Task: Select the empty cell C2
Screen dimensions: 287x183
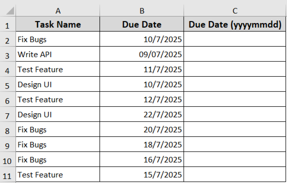Action: pyautogui.click(x=235, y=39)
